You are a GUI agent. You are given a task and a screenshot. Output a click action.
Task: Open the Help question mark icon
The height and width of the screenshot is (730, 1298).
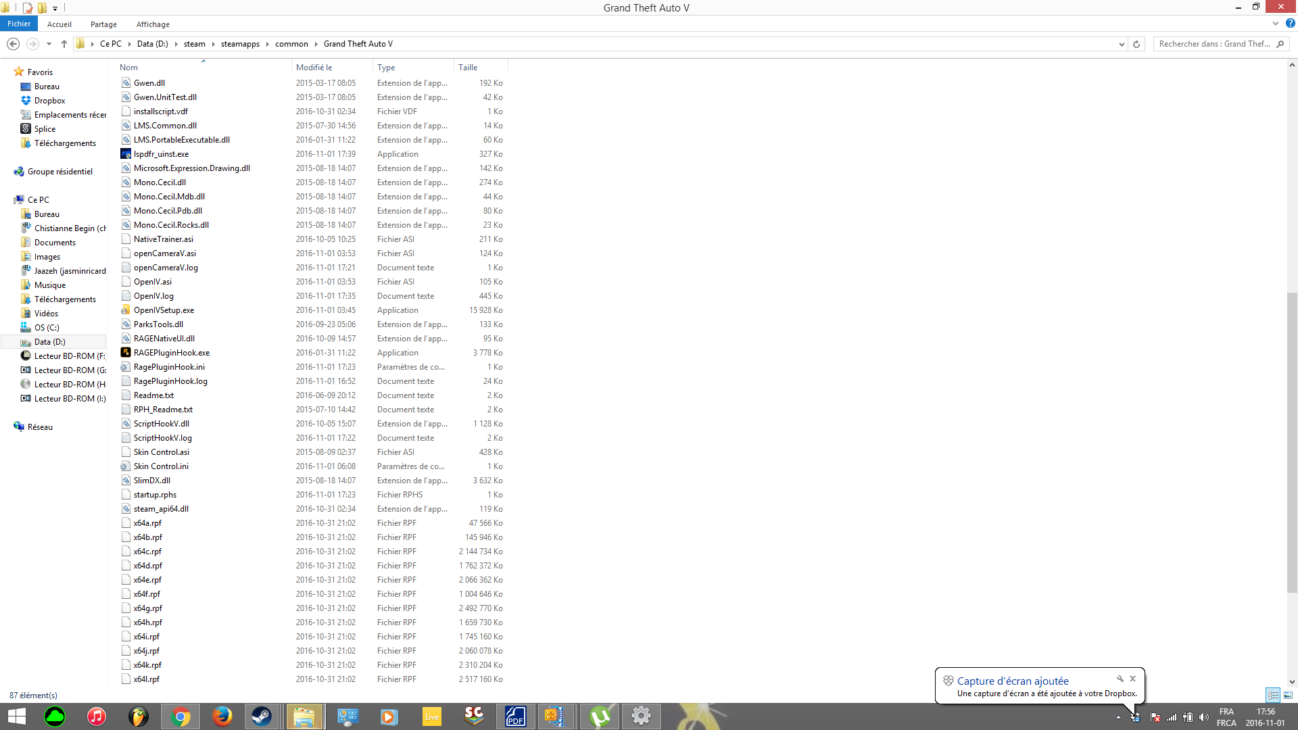(x=1290, y=23)
